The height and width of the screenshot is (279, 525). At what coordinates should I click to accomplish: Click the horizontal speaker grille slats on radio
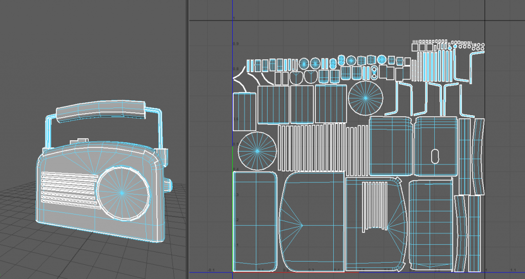[x=68, y=189]
